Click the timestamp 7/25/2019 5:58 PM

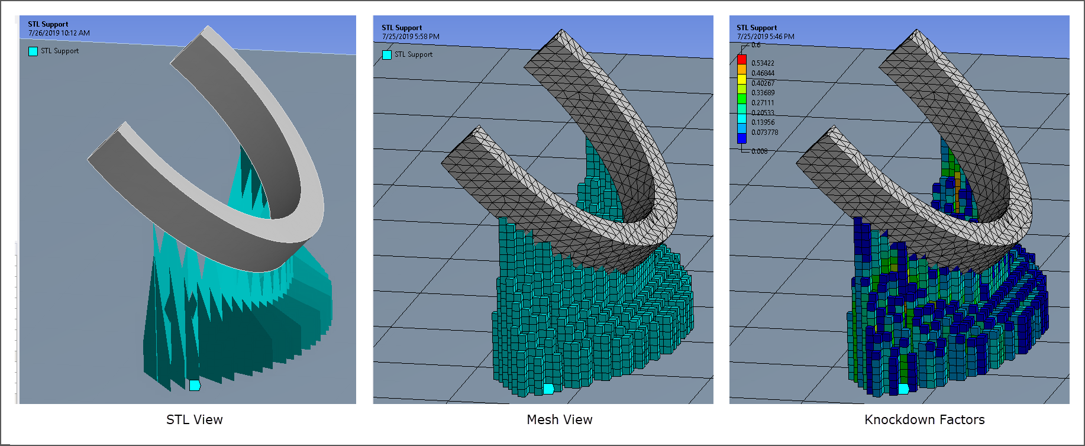(x=411, y=37)
